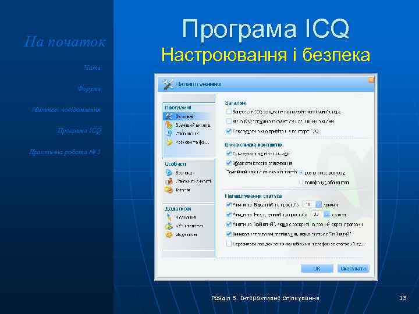Click the 'Налаштування статусу' section heading
Screen dimensions: 419x314
[x=253, y=196]
